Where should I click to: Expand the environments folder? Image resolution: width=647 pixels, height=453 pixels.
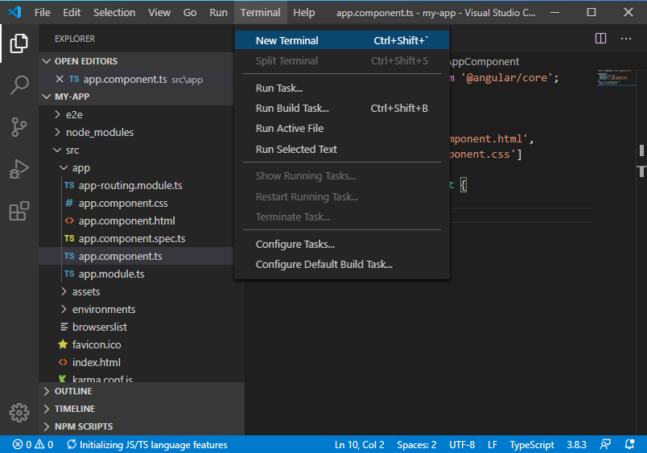(64, 309)
